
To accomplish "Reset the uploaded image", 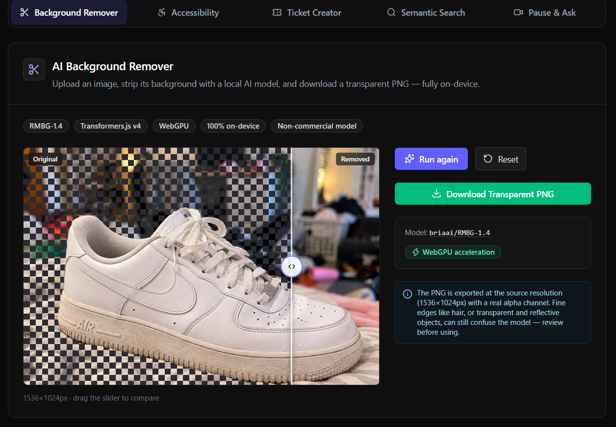I will 501,159.
